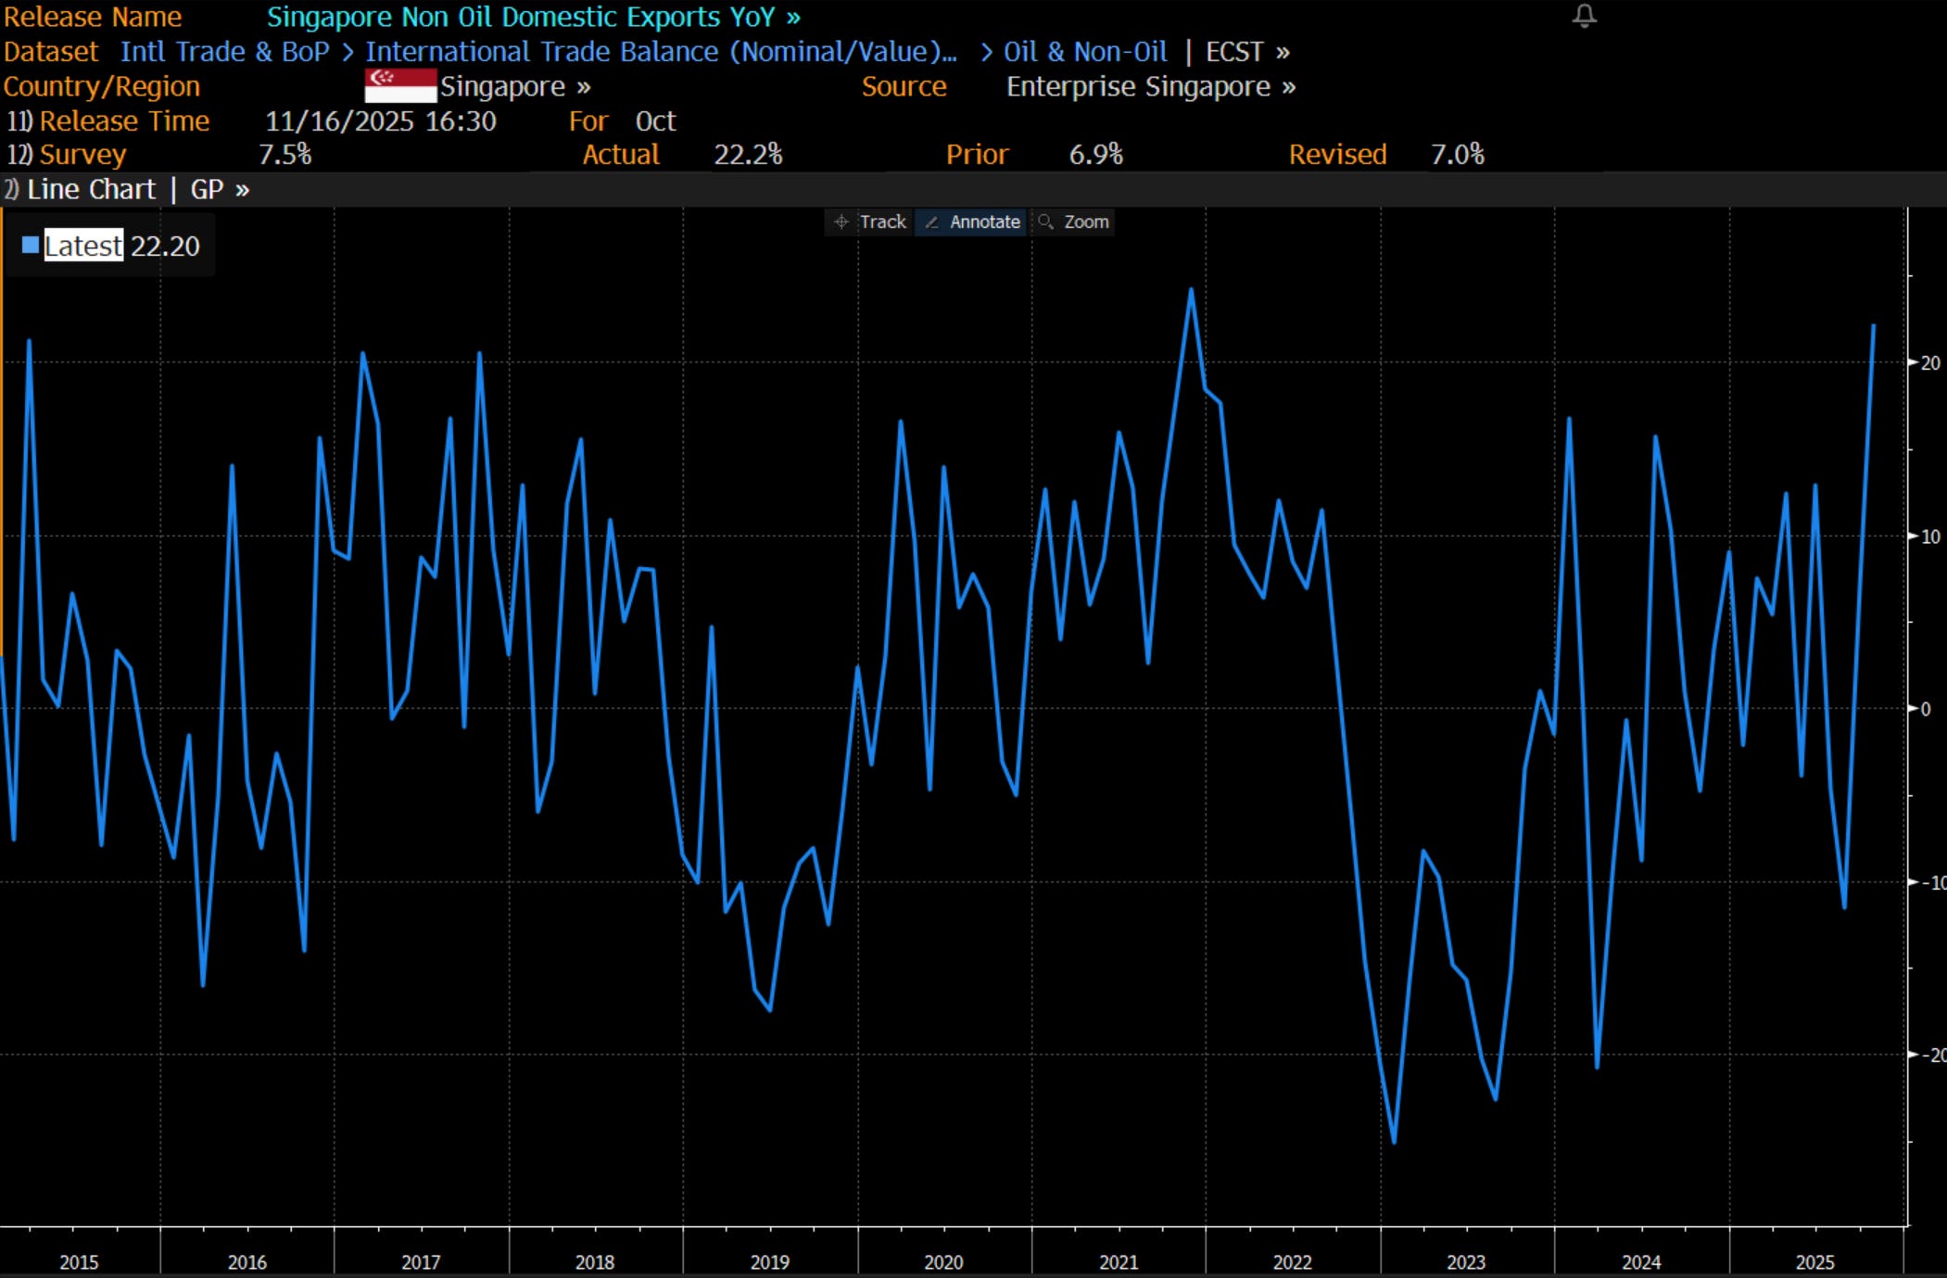Click the alert bell icon

[x=1584, y=16]
